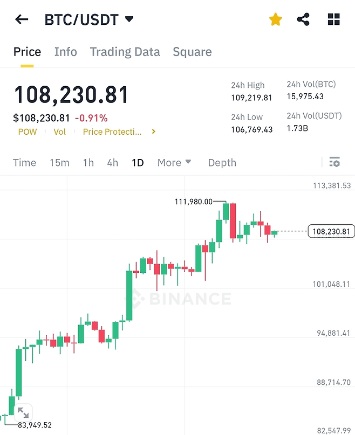The image size is (355, 435).
Task: Tap the share icon
Action: [303, 20]
